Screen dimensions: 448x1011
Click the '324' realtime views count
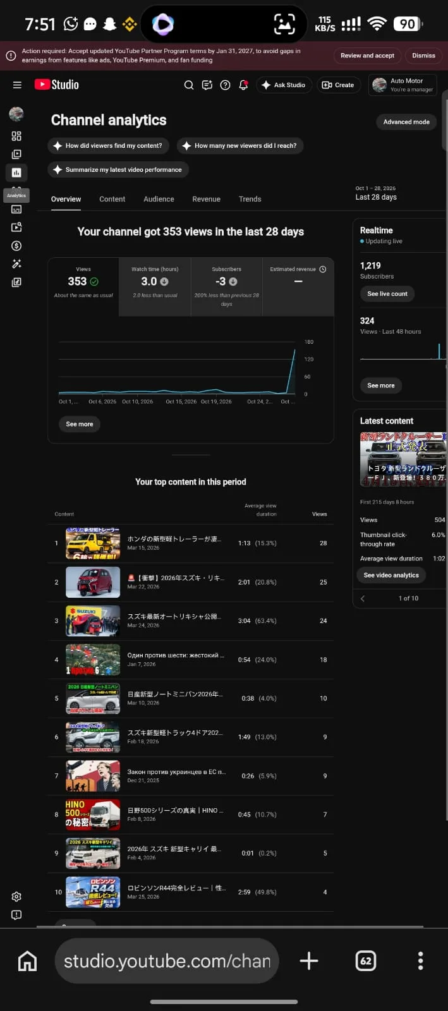point(367,321)
